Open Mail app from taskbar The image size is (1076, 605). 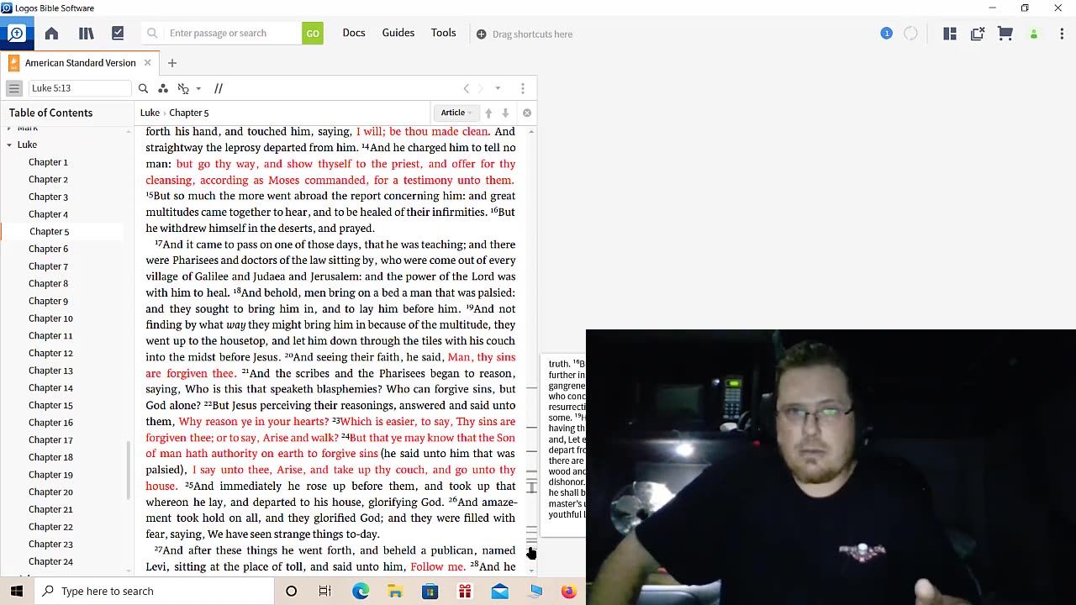click(499, 592)
